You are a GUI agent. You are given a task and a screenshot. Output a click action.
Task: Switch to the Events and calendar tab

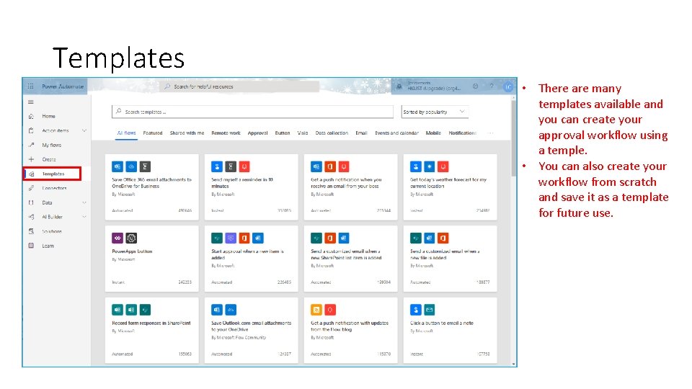tap(396, 133)
